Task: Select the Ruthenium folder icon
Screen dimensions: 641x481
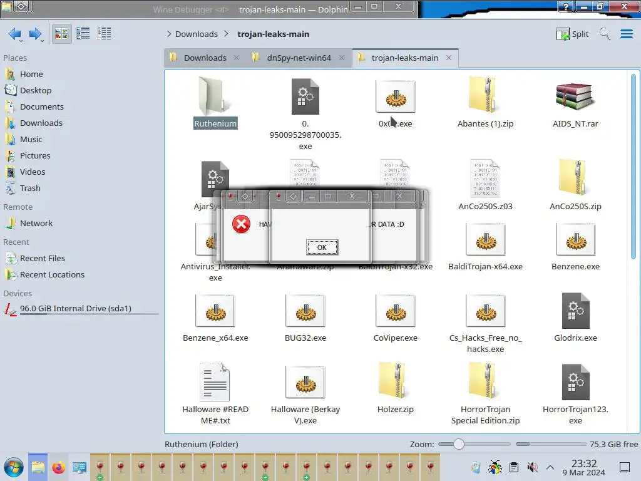Action: [215, 96]
